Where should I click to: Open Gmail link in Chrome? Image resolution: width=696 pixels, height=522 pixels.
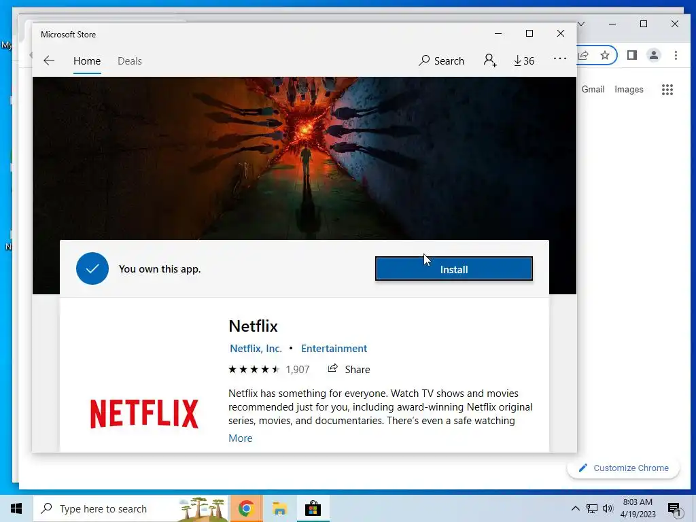(593, 89)
